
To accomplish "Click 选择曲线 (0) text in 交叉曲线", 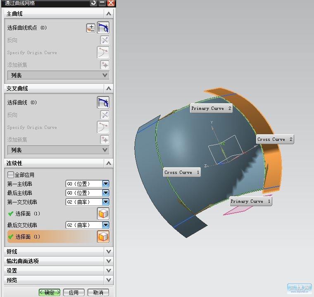I will 22,102.
